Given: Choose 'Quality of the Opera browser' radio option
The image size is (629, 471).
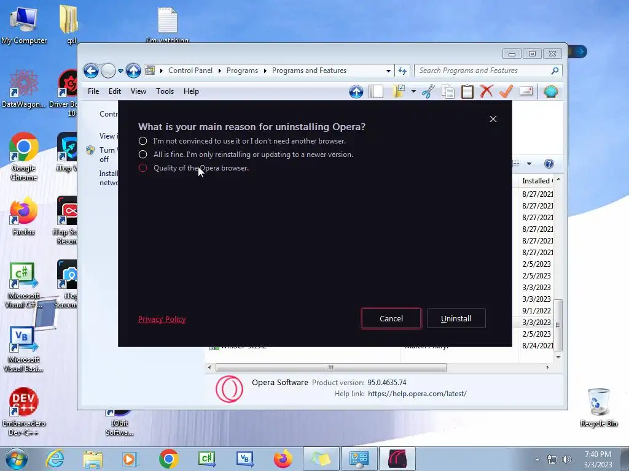Looking at the screenshot, I should [143, 168].
